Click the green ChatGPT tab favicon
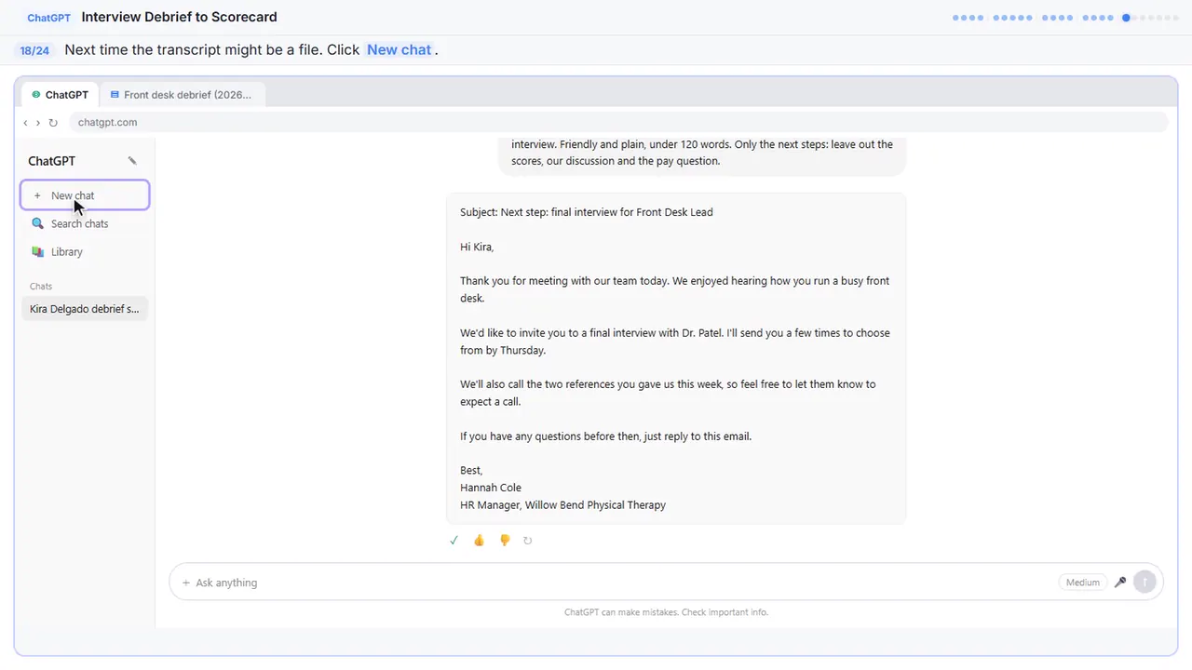 tap(36, 95)
